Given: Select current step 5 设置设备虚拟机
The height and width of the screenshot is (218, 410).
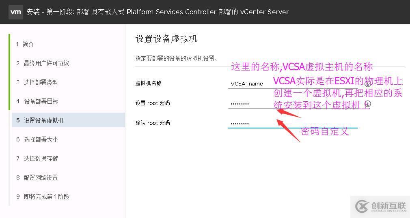Looking at the screenshot, I should click(68, 120).
